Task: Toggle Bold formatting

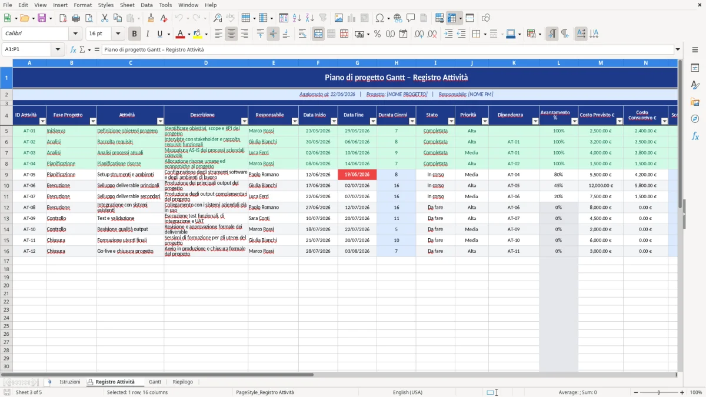Action: click(135, 34)
